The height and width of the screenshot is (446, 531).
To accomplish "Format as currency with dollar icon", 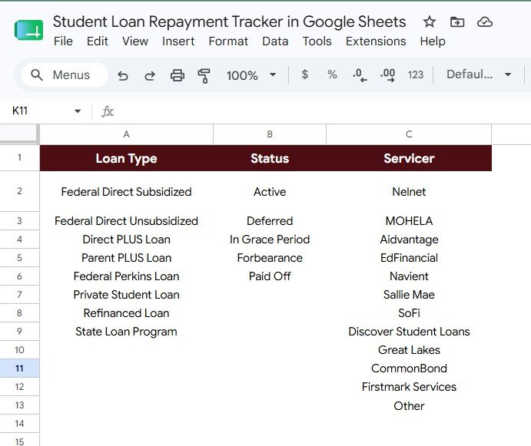I will (x=305, y=74).
